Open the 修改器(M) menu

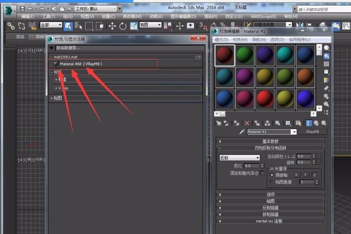[x=132, y=16]
